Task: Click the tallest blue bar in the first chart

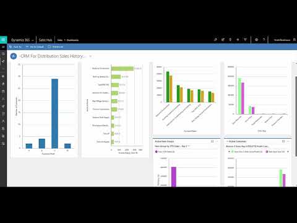Action: 54,113
